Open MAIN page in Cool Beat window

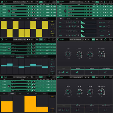[x=93, y=2]
